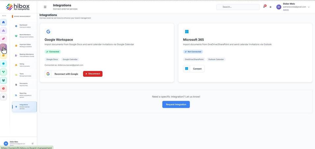Click the hibox for nonprofits logo
Screen dimensions: 315x149
18,7
